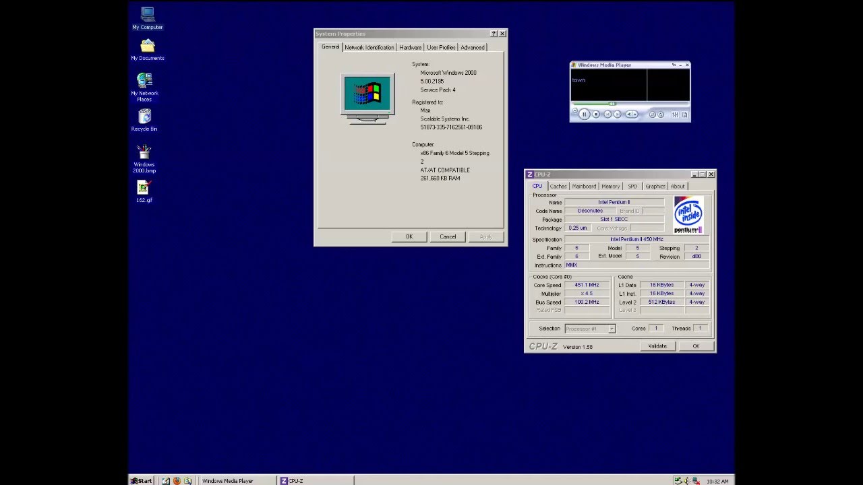Image resolution: width=863 pixels, height=485 pixels.
Task: Click the Package field Slot 1 SECC
Action: click(614, 220)
